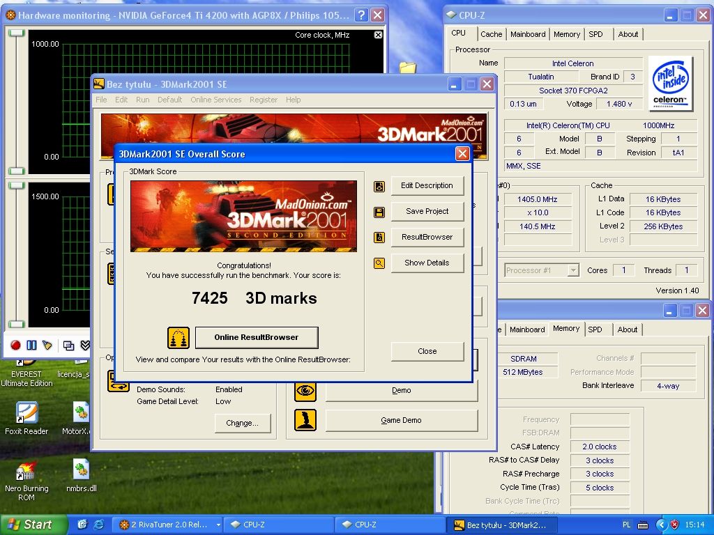
Task: Click the Change... button in 3DMark options
Action: [242, 423]
